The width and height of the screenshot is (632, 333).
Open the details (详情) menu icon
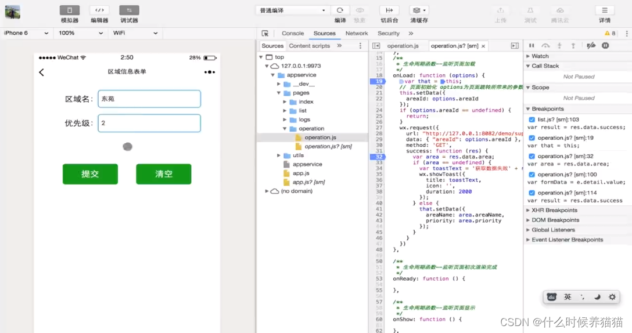tap(605, 10)
